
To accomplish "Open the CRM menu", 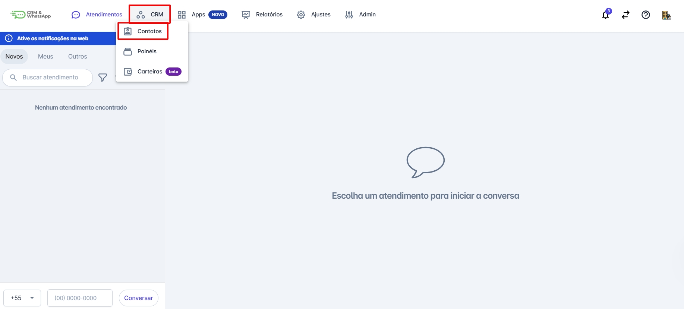I will [149, 15].
